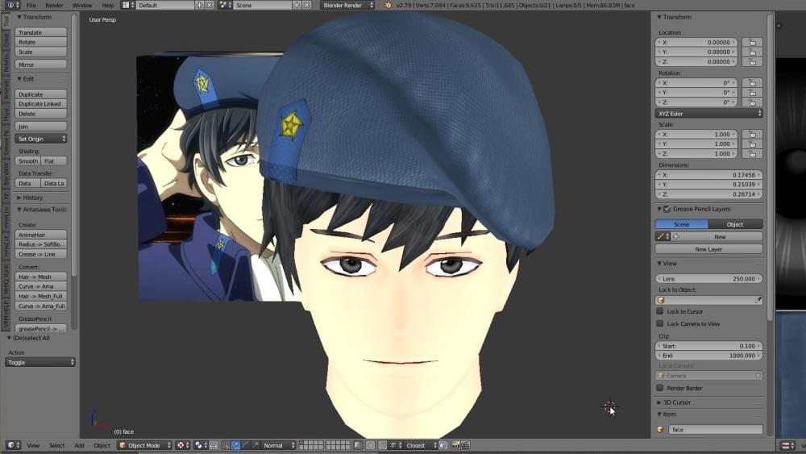Image resolution: width=806 pixels, height=454 pixels.
Task: Set shading to Smooth
Action: (x=28, y=161)
